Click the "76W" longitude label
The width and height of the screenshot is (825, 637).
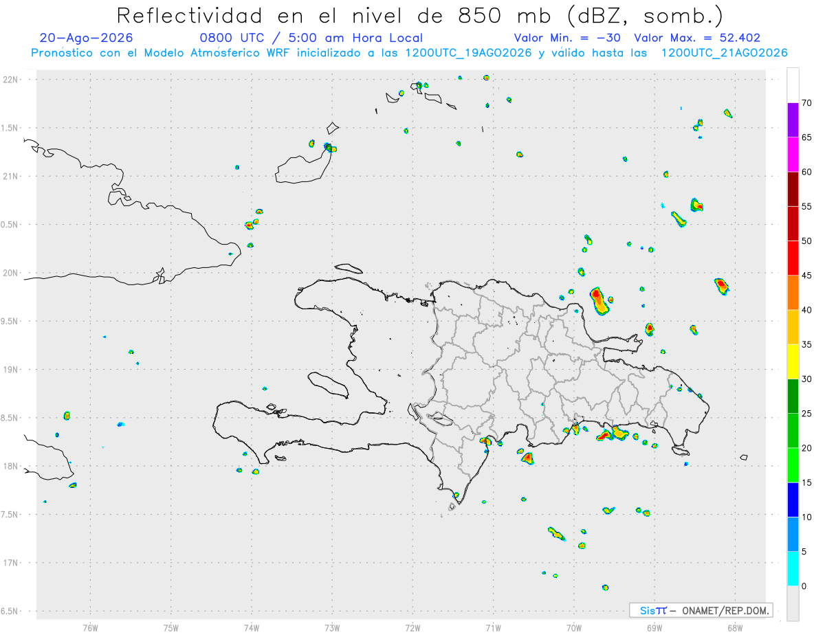click(x=90, y=627)
